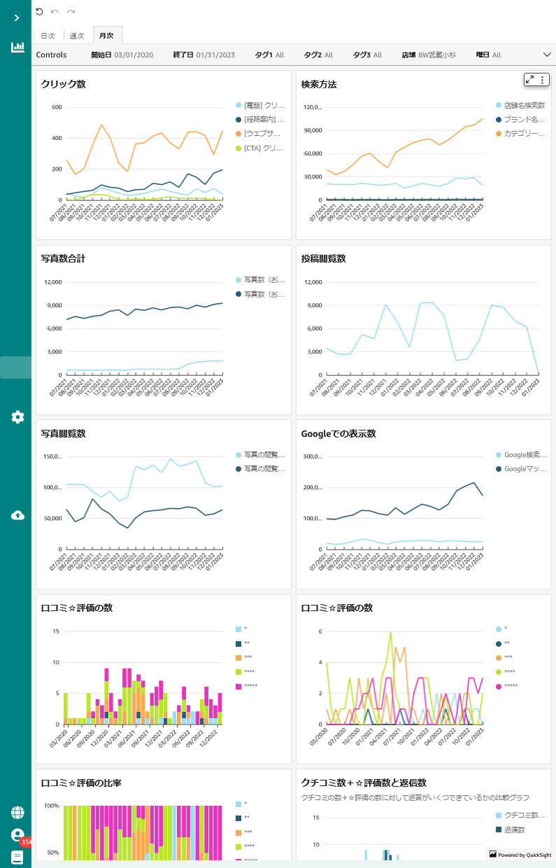556x868 pixels.
Task: Open the user account icon with badge
Action: pos(17,835)
